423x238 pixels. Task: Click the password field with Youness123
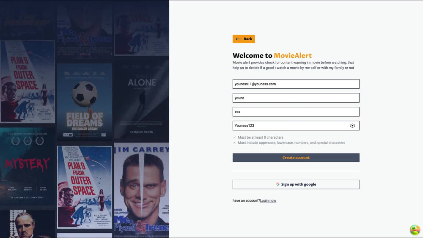296,126
